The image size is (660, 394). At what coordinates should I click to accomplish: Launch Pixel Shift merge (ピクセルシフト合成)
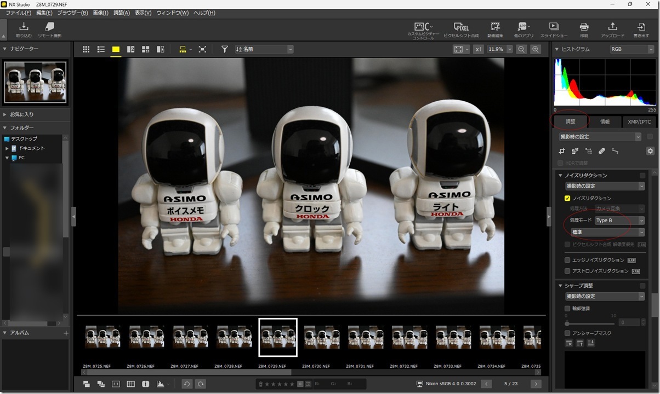coord(461,29)
